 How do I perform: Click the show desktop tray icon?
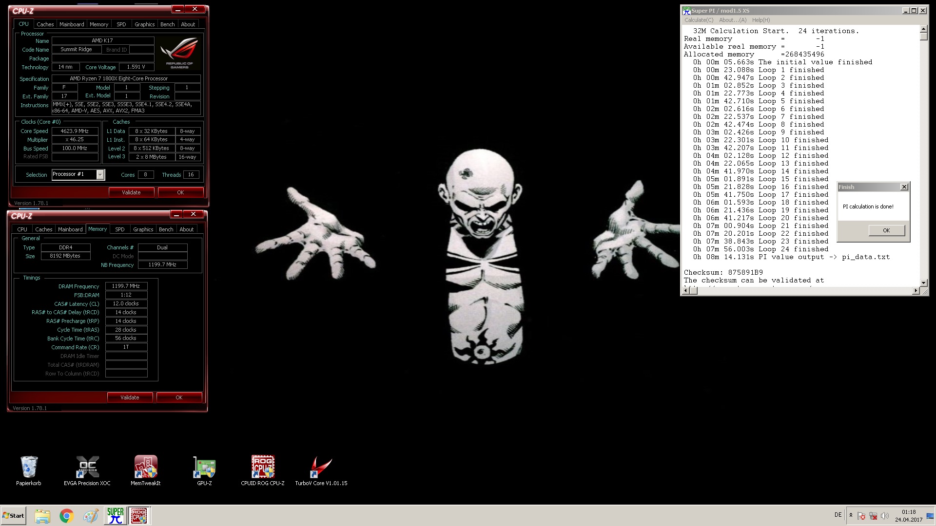click(x=930, y=516)
